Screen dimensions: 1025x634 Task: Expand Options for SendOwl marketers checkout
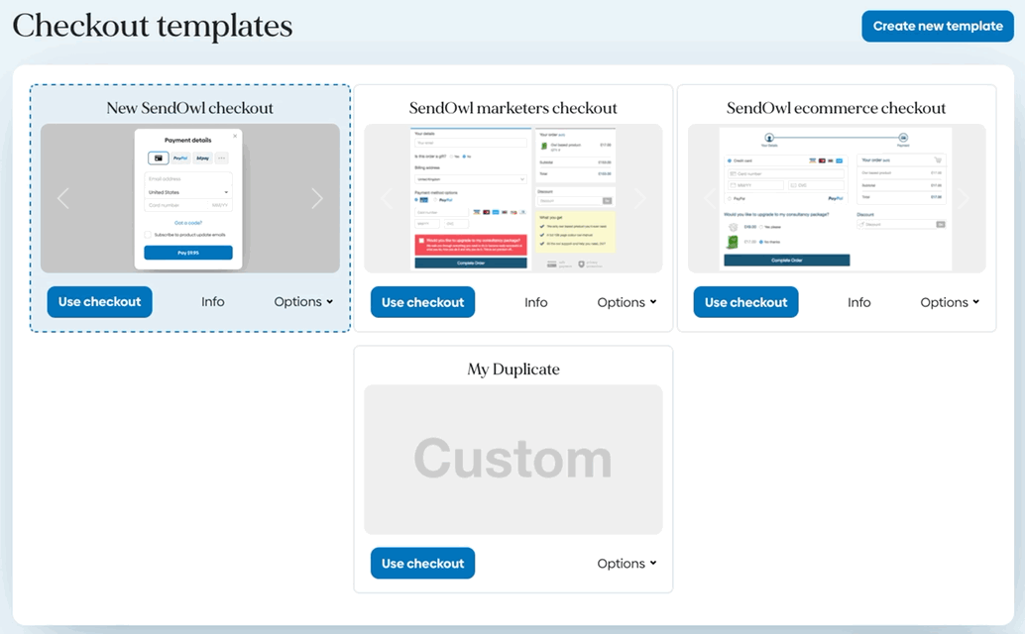(x=626, y=302)
